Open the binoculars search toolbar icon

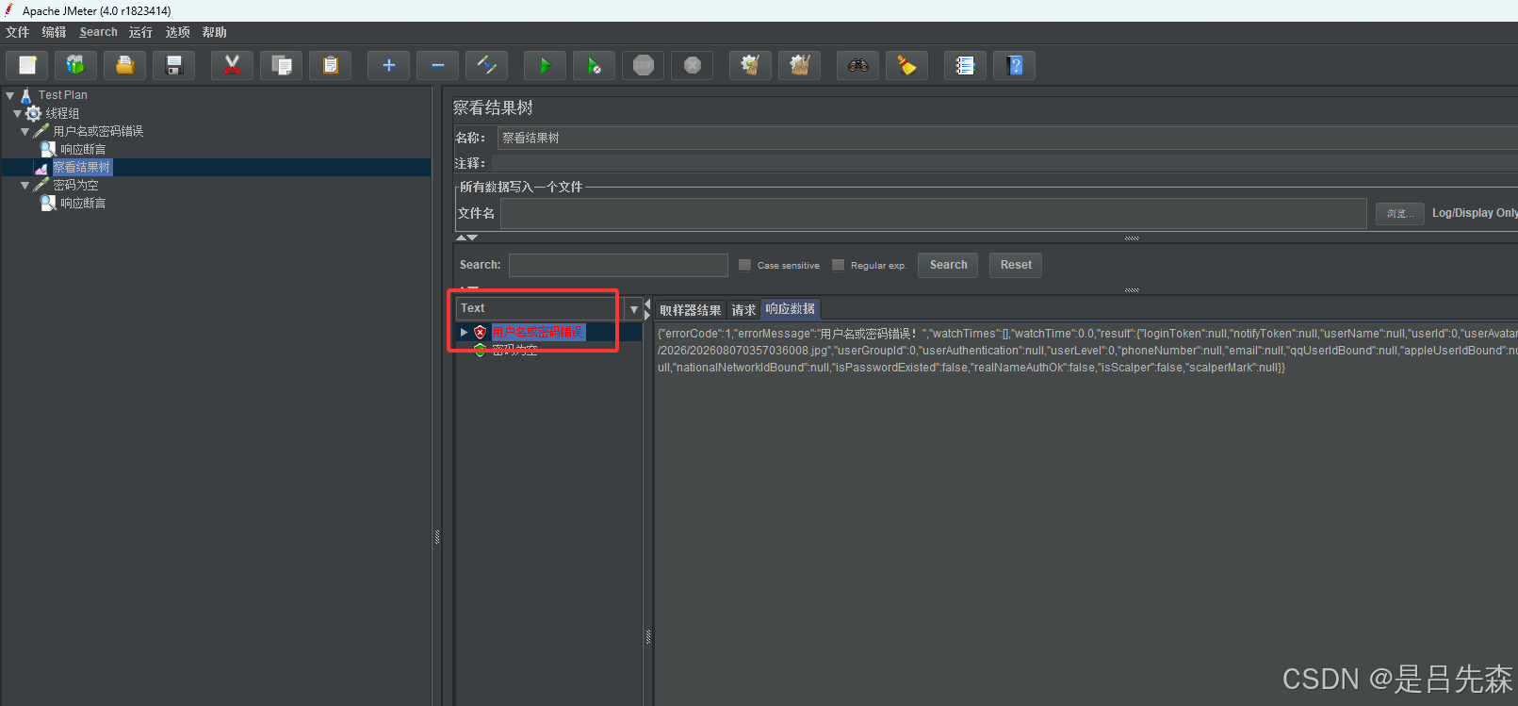tap(857, 65)
